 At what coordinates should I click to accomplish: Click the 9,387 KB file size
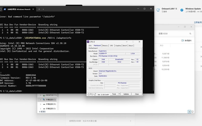[166, 54]
